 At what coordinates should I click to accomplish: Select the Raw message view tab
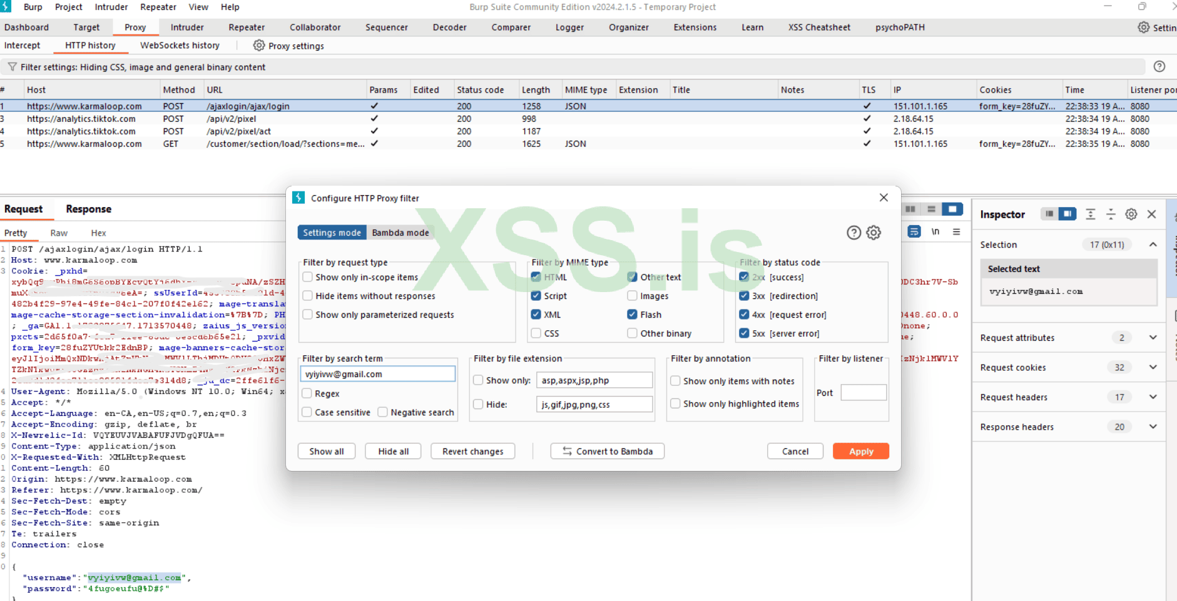pos(59,233)
